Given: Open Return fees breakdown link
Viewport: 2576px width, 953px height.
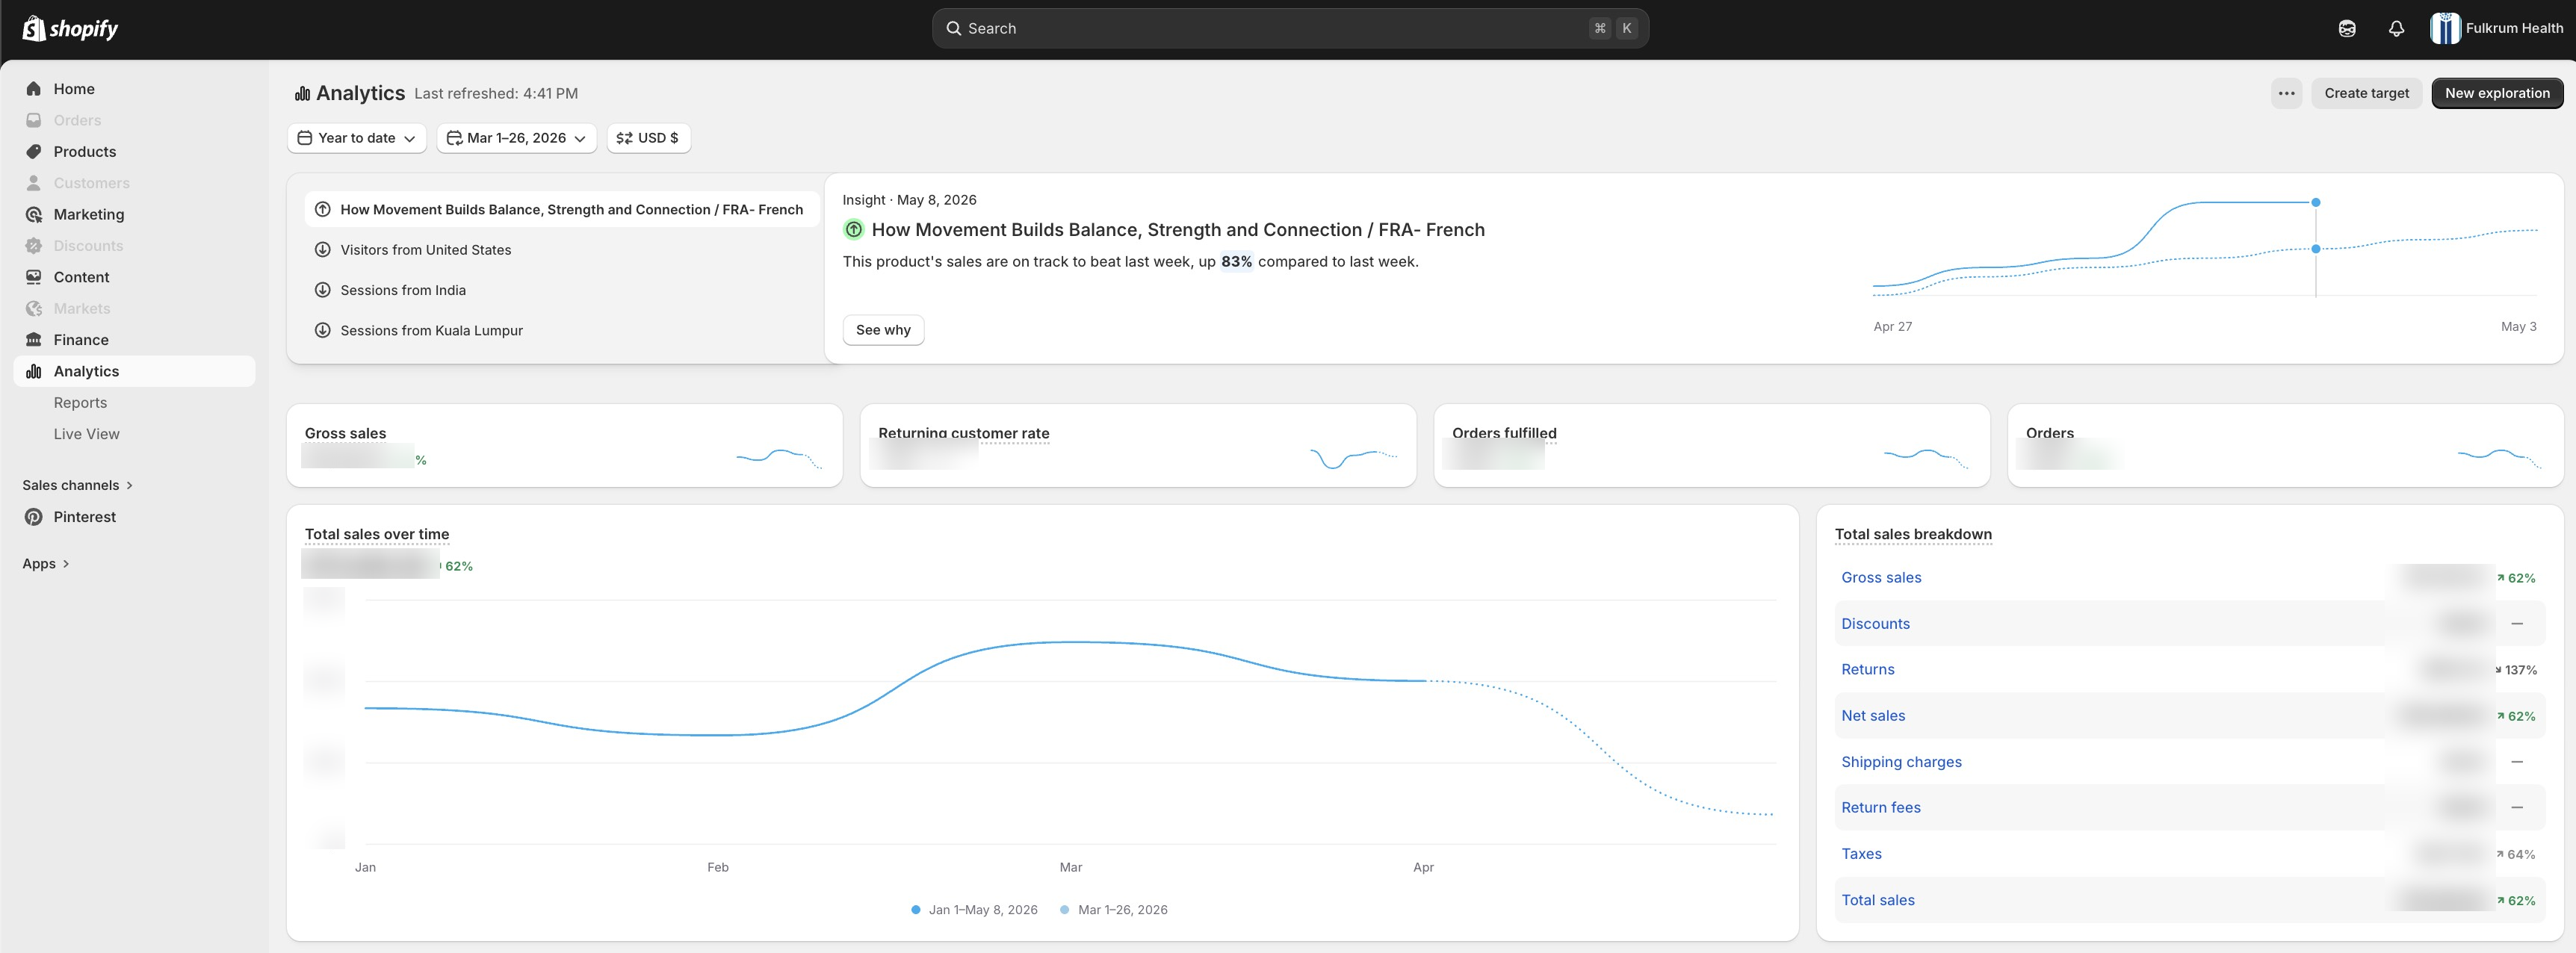Looking at the screenshot, I should (x=1880, y=808).
